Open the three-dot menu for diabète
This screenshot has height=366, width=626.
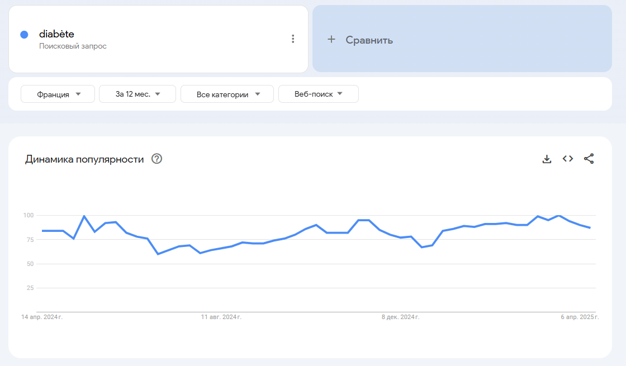pyautogui.click(x=293, y=39)
